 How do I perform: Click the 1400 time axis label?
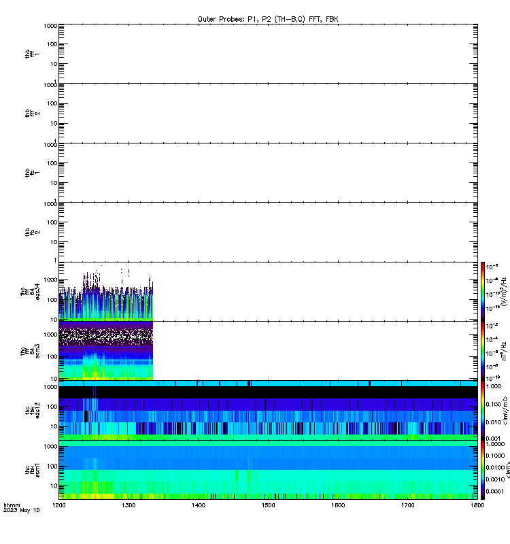click(199, 505)
